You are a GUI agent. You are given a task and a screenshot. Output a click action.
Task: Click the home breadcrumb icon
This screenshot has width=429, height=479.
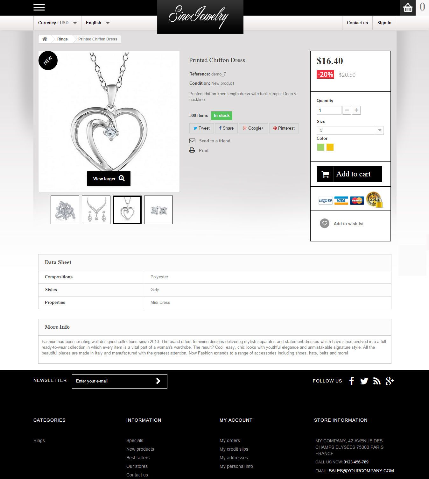click(x=45, y=39)
